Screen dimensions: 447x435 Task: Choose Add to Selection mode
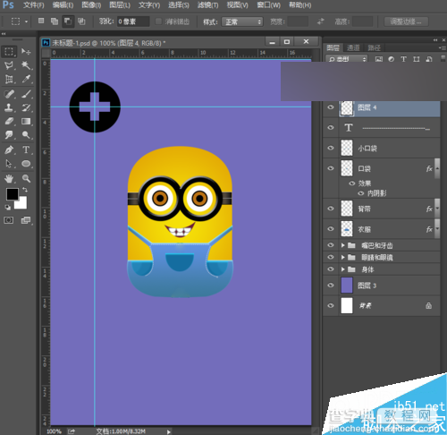tap(55, 21)
